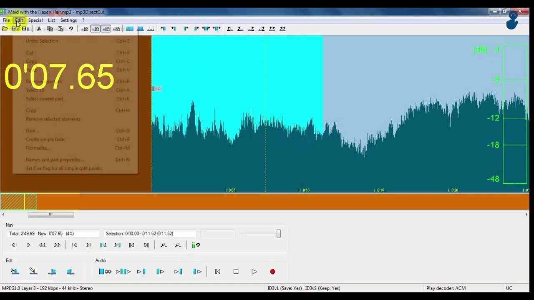Go to previous cue with dotted-line arrow

pyautogui.click(x=74, y=245)
